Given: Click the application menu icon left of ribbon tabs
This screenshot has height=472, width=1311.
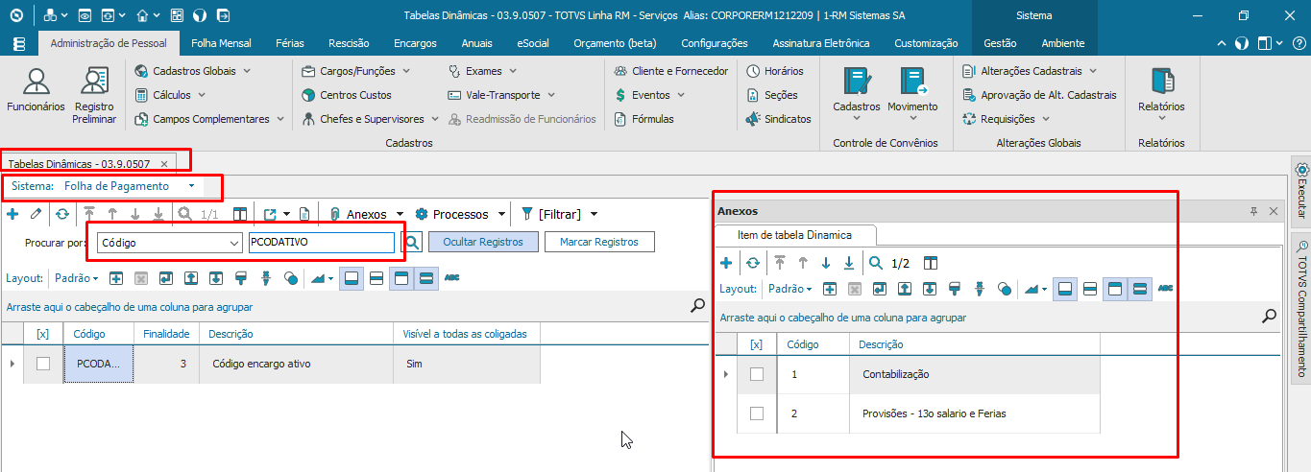Looking at the screenshot, I should [19, 43].
